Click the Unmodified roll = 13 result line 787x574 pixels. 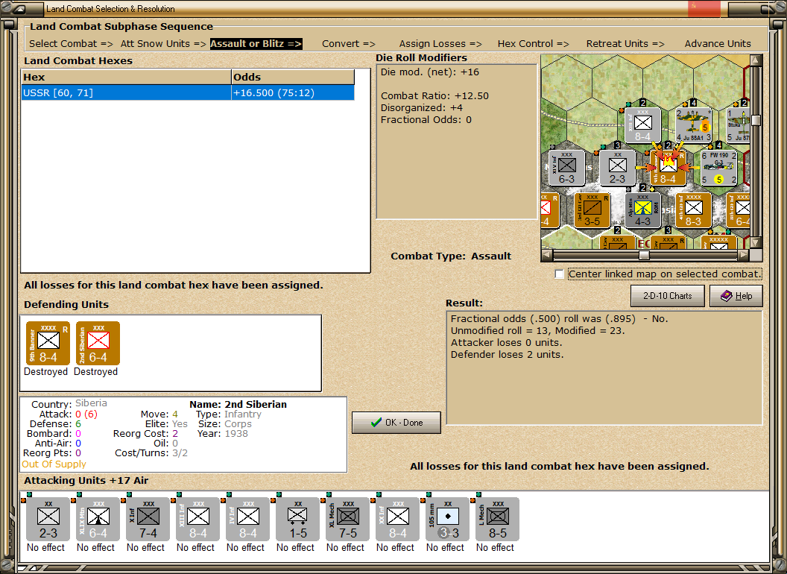(537, 331)
